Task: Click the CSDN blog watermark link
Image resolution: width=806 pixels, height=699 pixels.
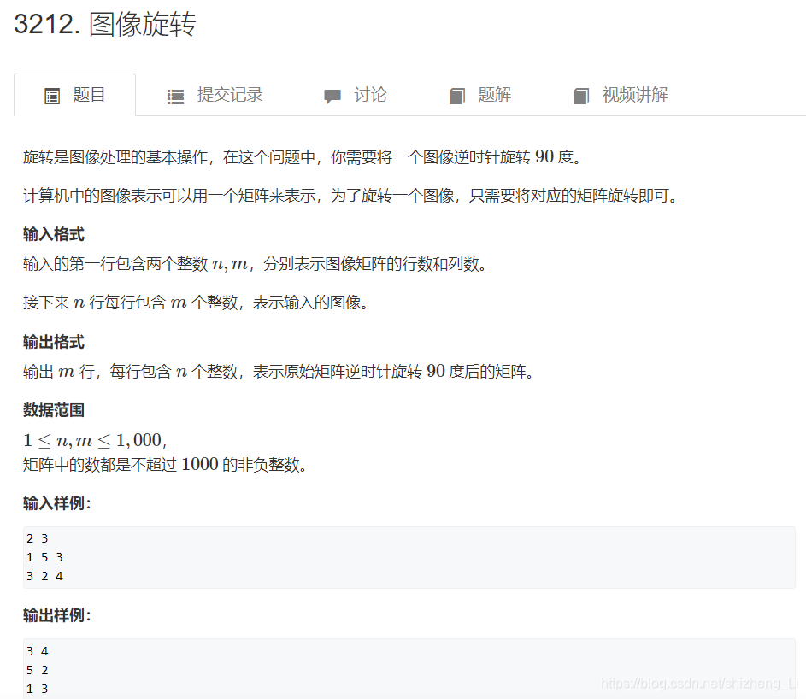Action: 698,682
